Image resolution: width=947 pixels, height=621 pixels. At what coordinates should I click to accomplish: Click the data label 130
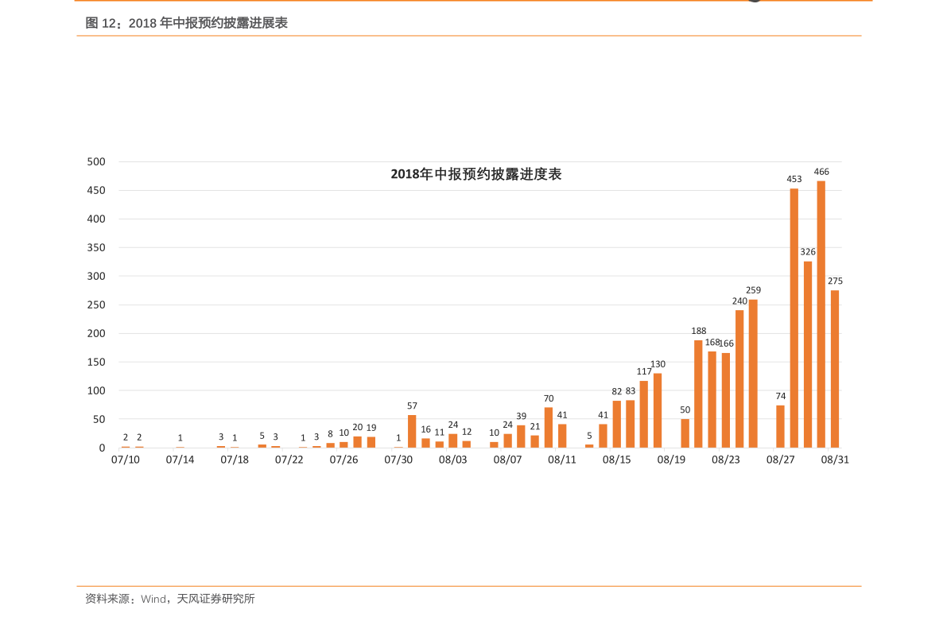tap(658, 364)
